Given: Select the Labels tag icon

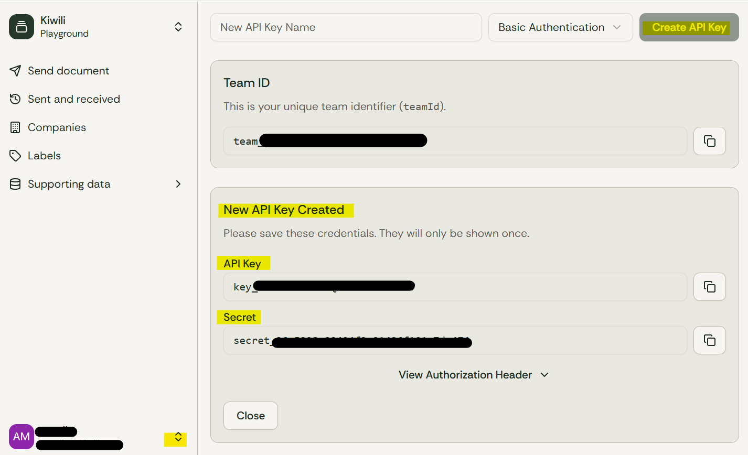Looking at the screenshot, I should coord(15,155).
